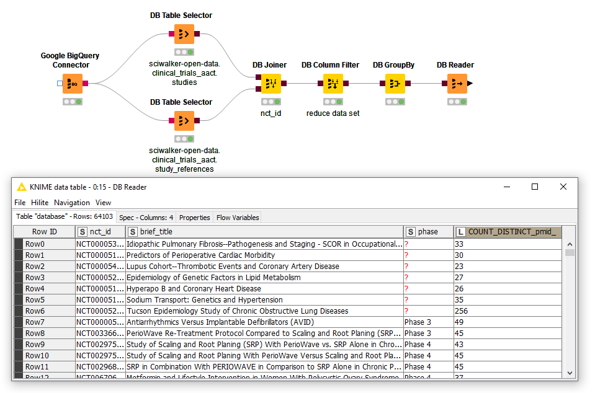
Task: Select Row11 row header
Action: click(45, 367)
